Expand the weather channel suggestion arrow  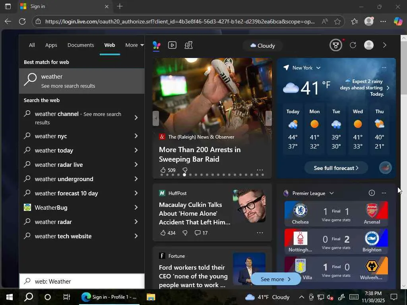[136, 118]
